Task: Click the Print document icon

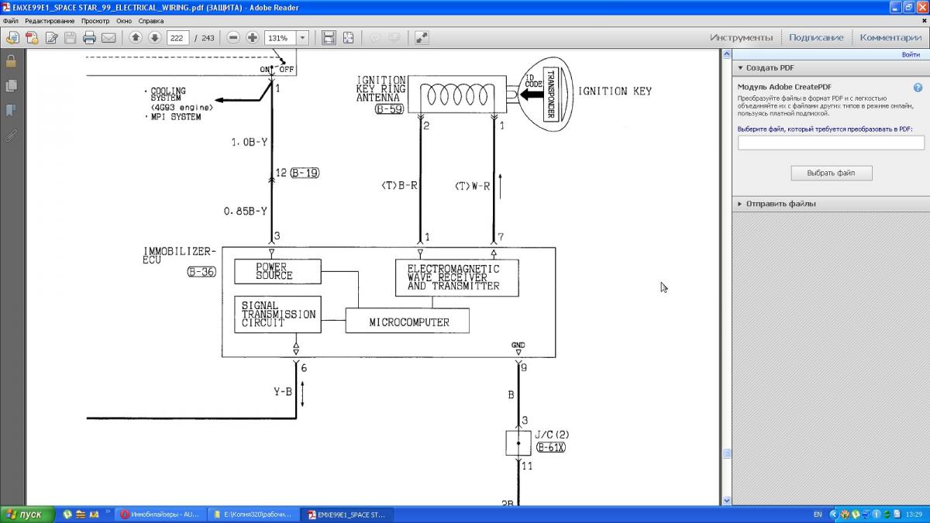Action: 89,38
